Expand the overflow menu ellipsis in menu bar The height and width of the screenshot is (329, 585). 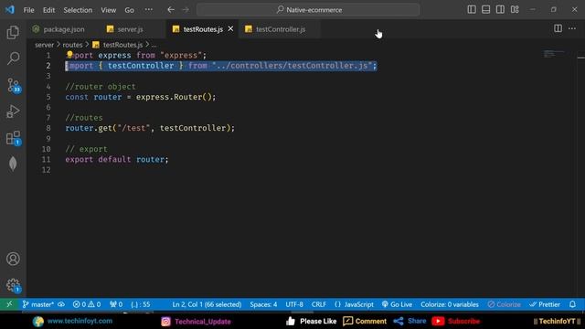coord(148,10)
